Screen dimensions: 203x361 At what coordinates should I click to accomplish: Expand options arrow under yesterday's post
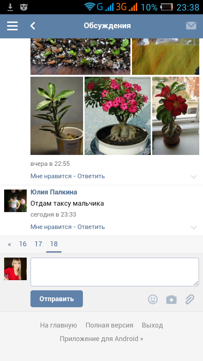194,177
